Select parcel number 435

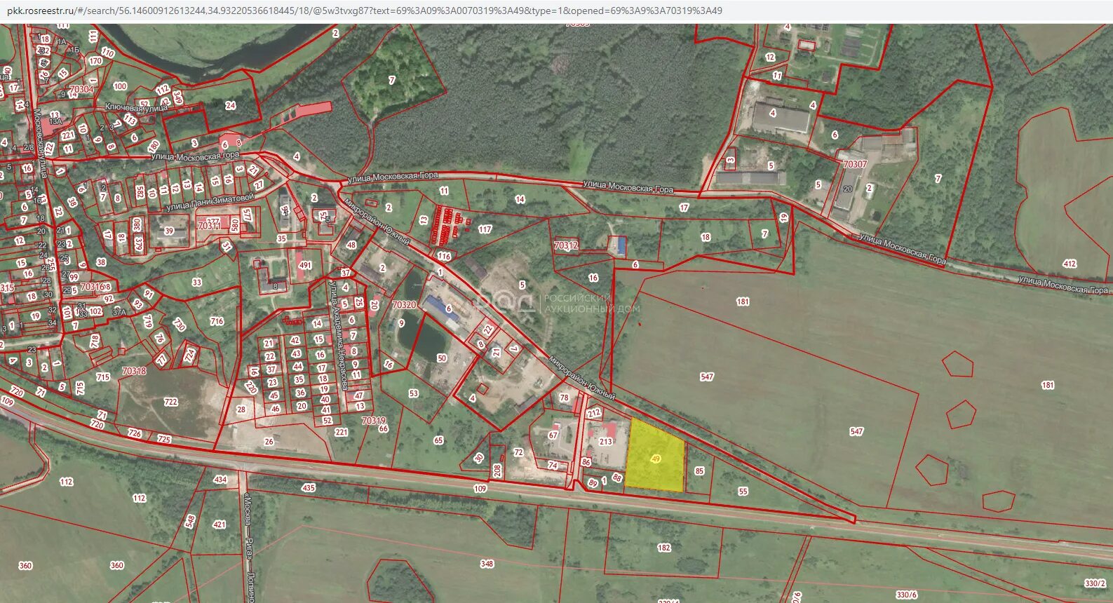click(309, 488)
